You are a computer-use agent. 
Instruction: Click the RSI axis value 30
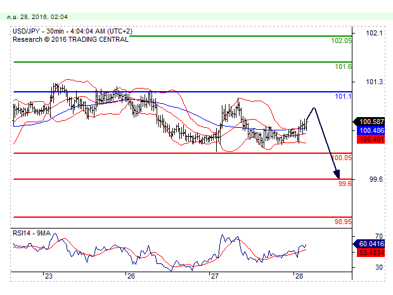tap(379, 267)
